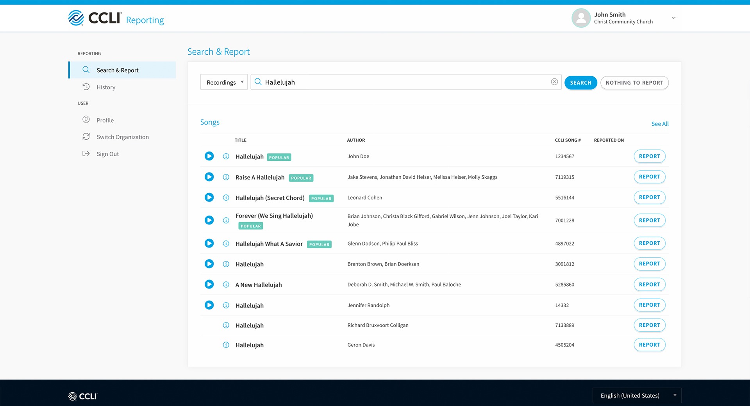Click the TITLE column header

[x=241, y=140]
